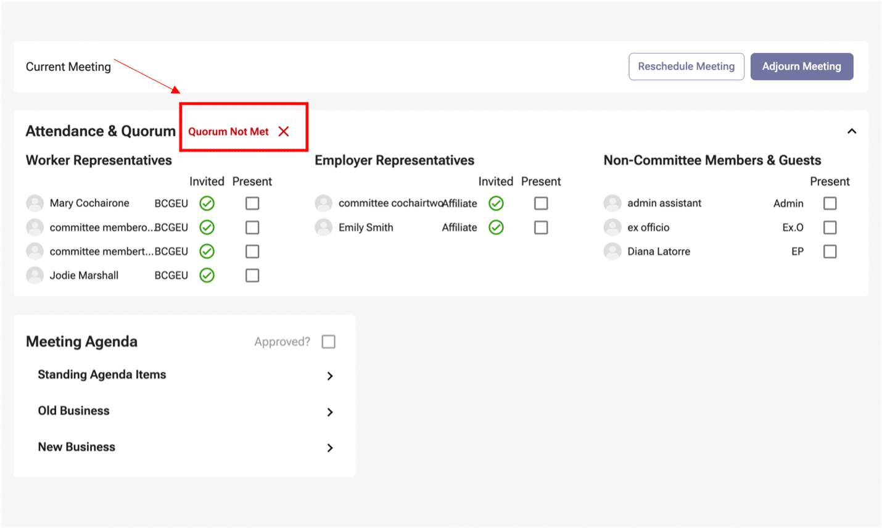
Task: Expand Old Business chevron
Action: pyautogui.click(x=330, y=412)
